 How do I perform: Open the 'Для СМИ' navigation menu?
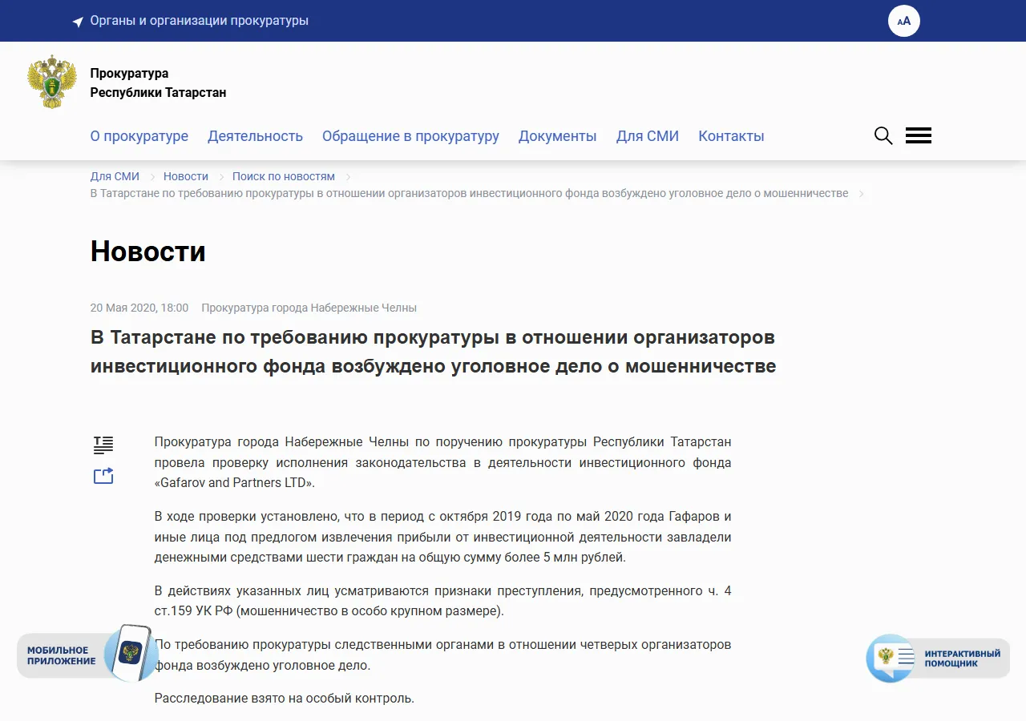pyautogui.click(x=648, y=136)
